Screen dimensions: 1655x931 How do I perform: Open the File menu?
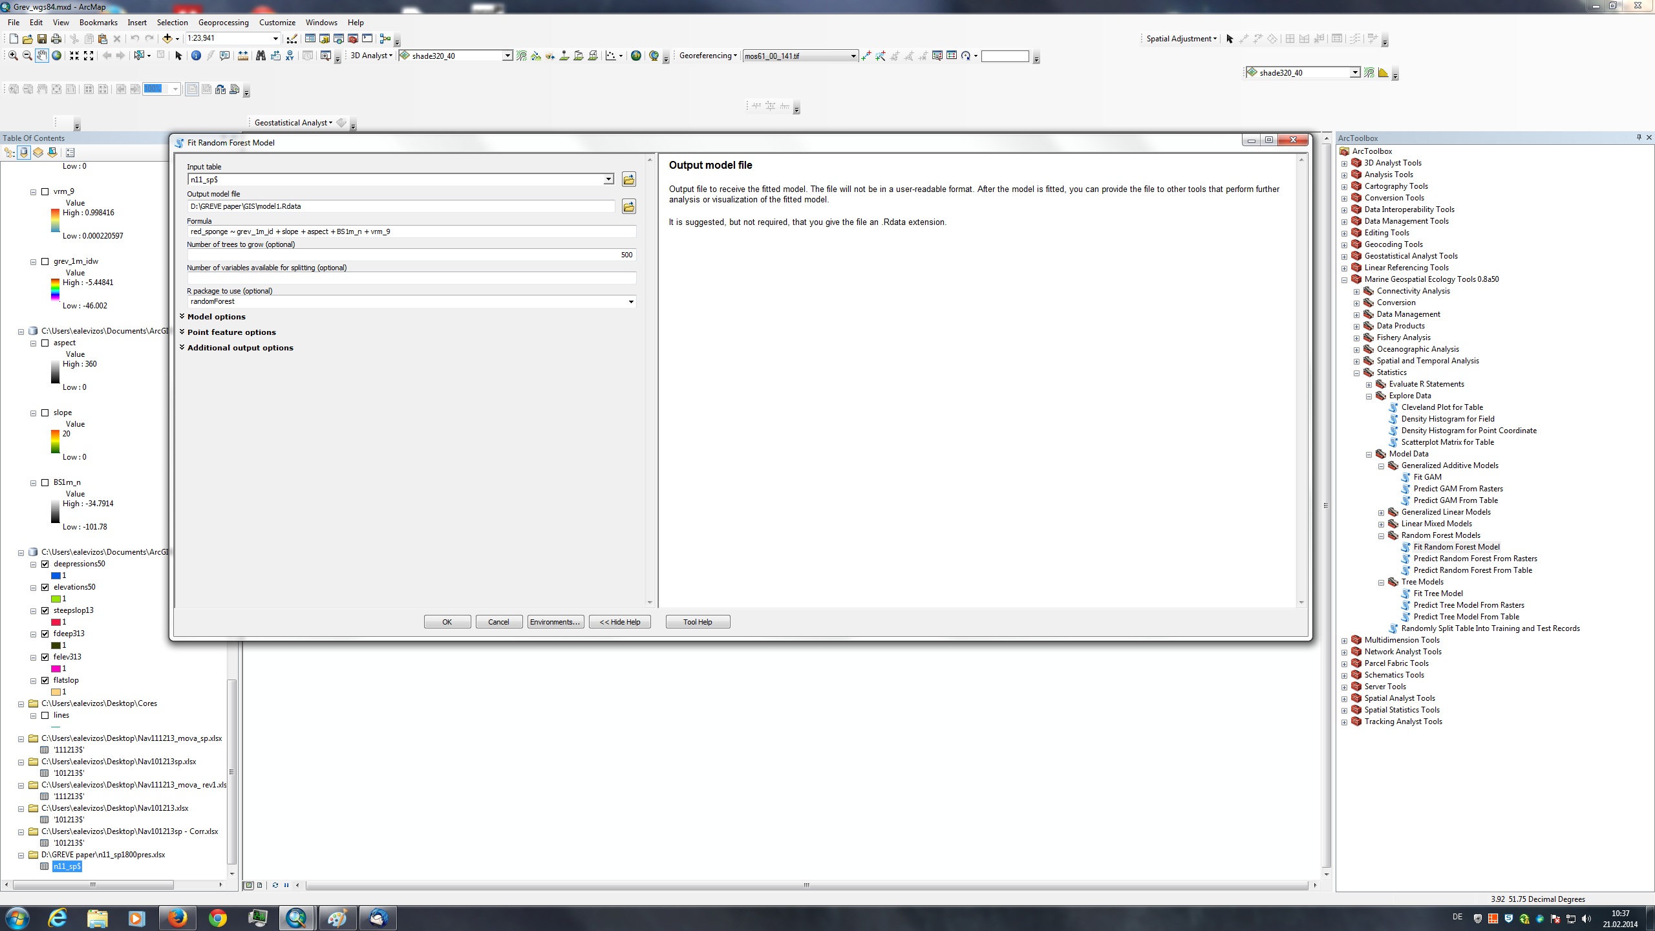pos(14,22)
